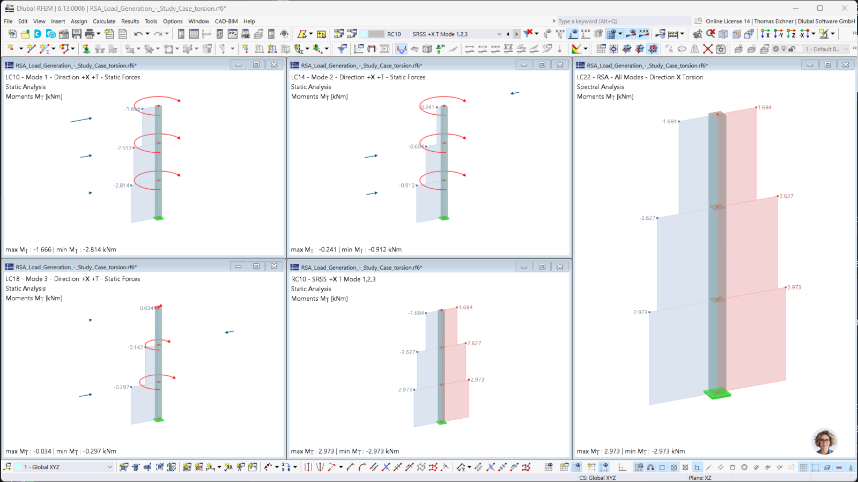Save the model with the floppy disk icon

(77, 34)
